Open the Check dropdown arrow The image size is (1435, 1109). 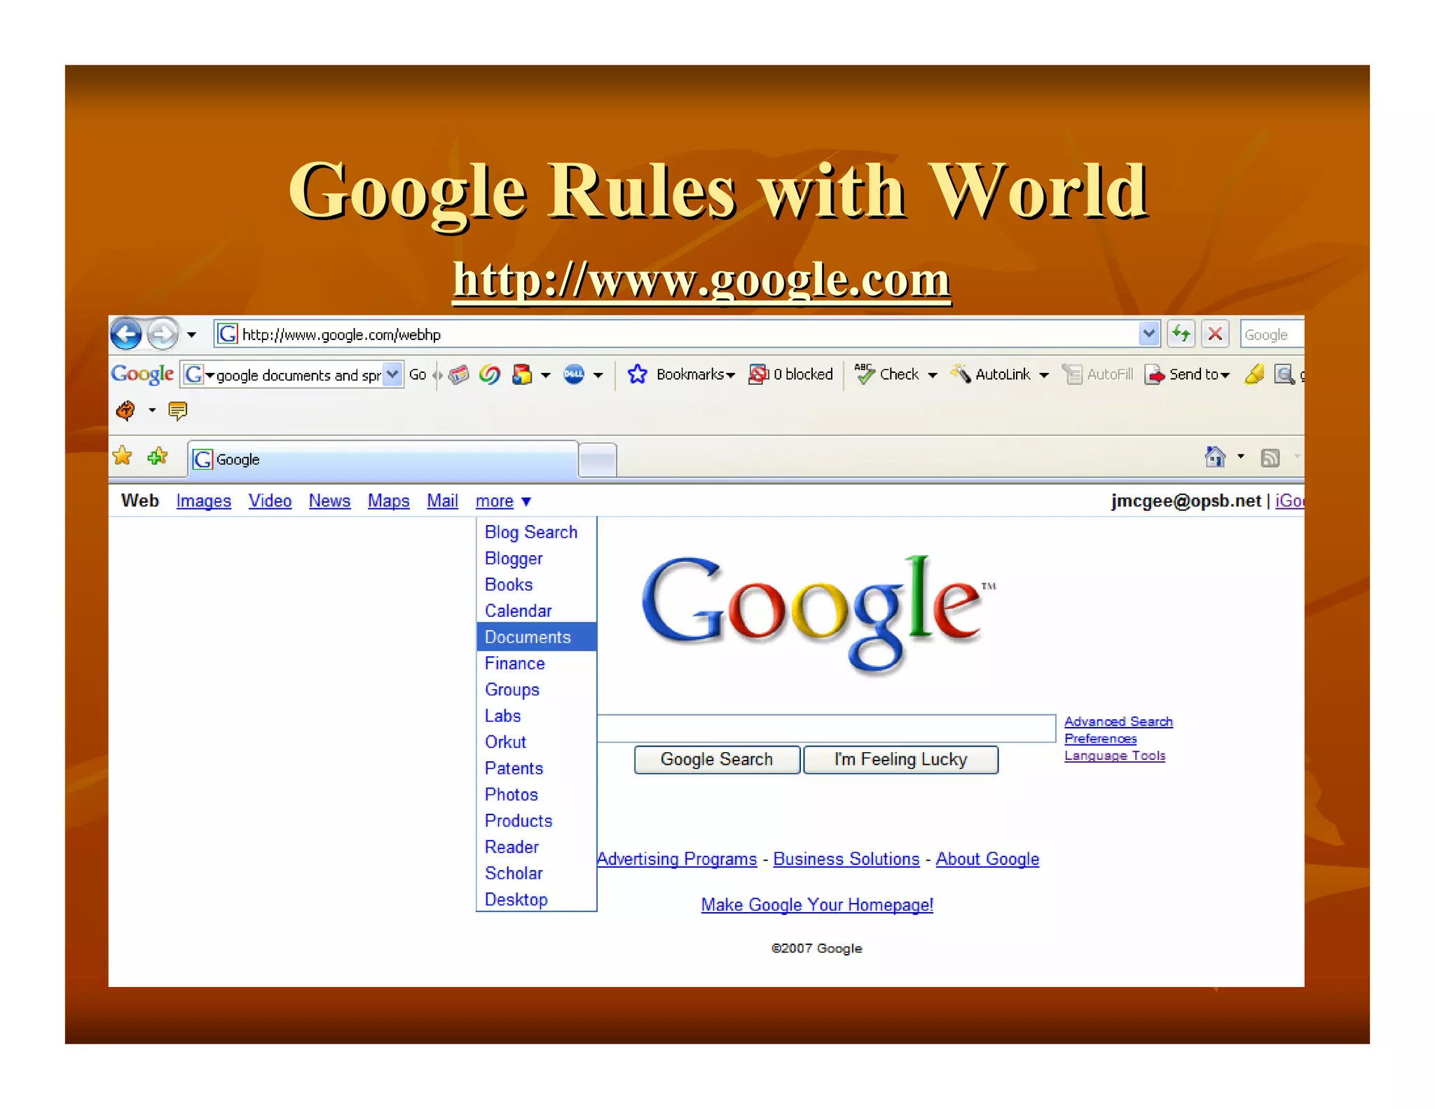point(933,375)
